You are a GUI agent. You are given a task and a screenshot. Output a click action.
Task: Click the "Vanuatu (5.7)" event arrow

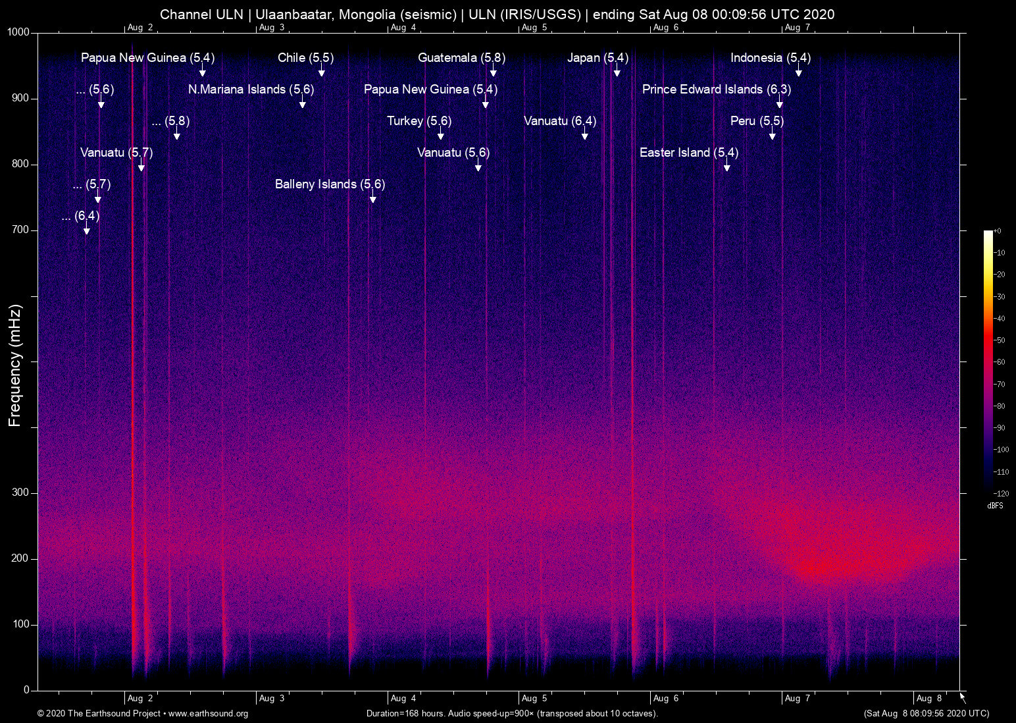pyautogui.click(x=115, y=153)
